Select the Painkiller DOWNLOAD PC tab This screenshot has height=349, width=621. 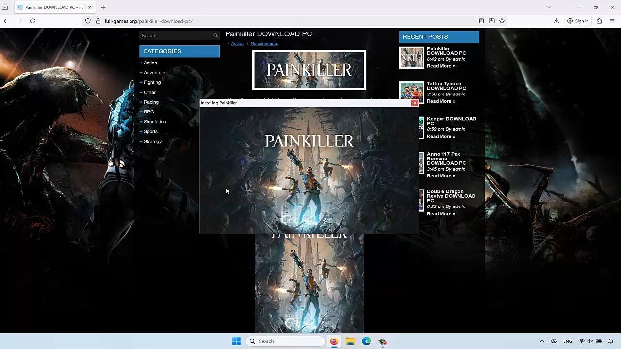pyautogui.click(x=53, y=7)
